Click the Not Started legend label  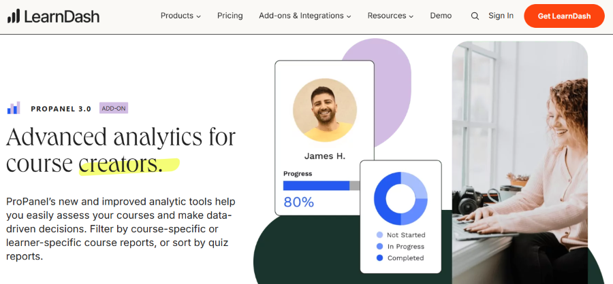pos(406,235)
